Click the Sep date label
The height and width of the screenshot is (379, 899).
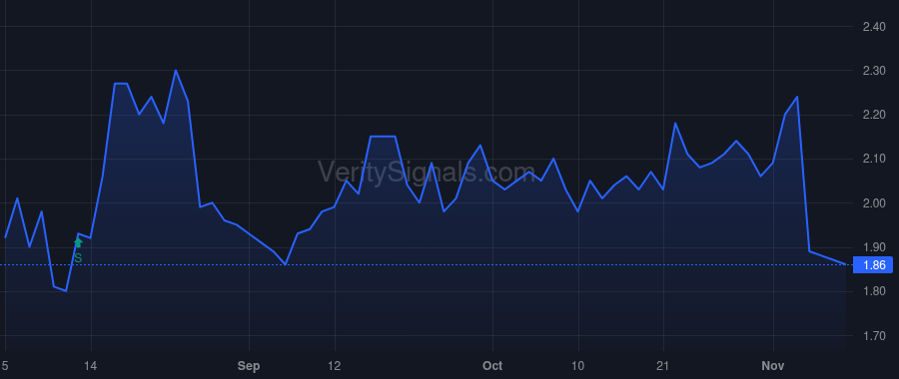point(249,366)
